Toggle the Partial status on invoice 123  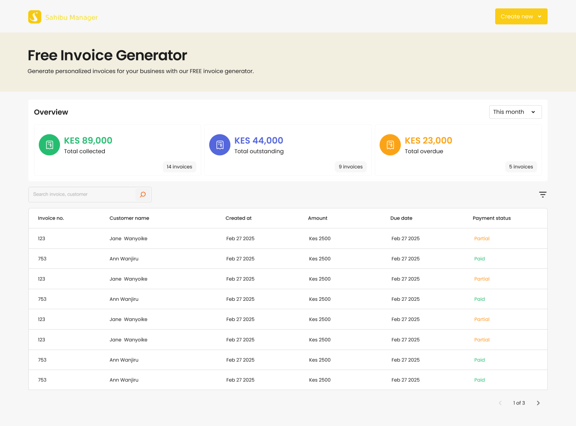(x=482, y=238)
